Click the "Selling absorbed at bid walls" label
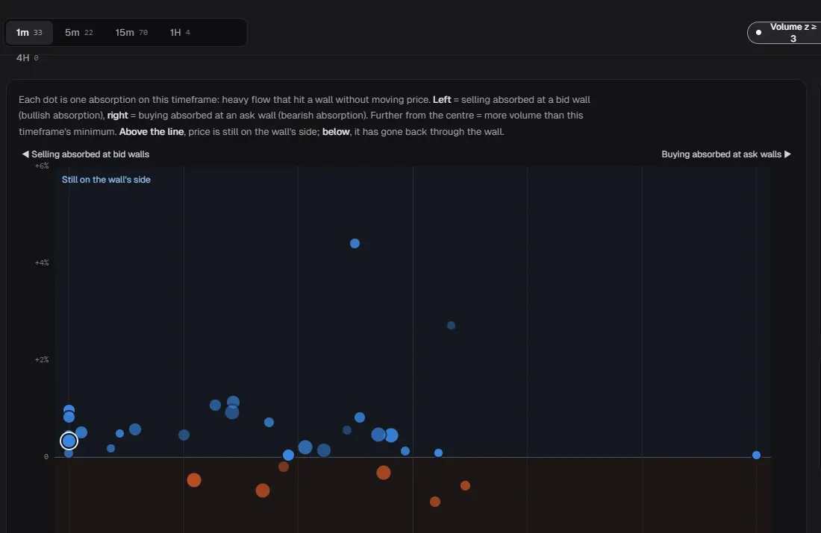821x533 pixels. (85, 154)
